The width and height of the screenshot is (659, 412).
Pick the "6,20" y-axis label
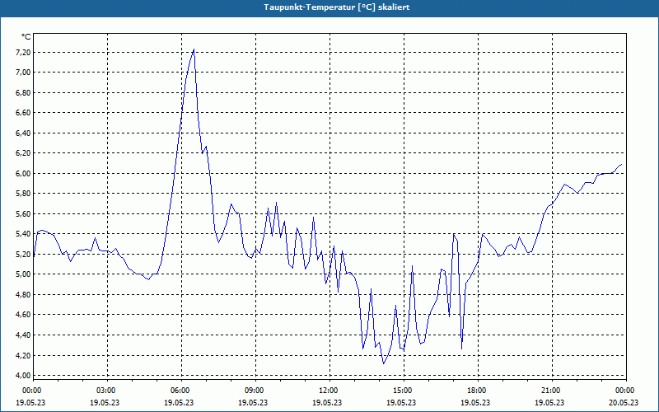(x=23, y=153)
